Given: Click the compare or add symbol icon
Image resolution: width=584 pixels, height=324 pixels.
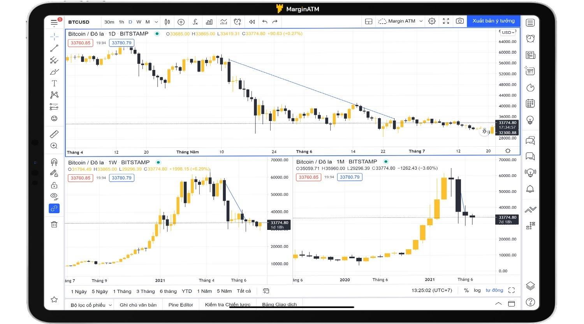Looking at the screenshot, I should coord(181,22).
